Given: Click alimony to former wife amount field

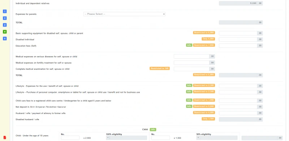Looking at the screenshot, I should point(238,113).
